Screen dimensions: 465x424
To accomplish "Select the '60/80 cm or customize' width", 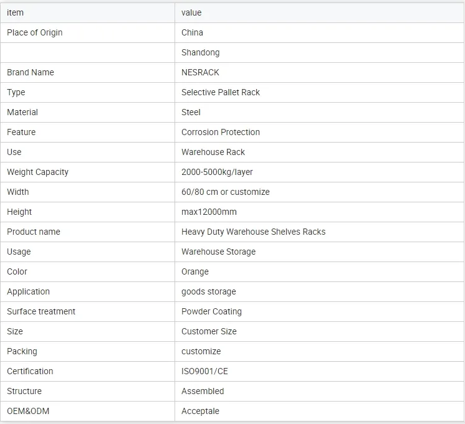I will pyautogui.click(x=226, y=192).
